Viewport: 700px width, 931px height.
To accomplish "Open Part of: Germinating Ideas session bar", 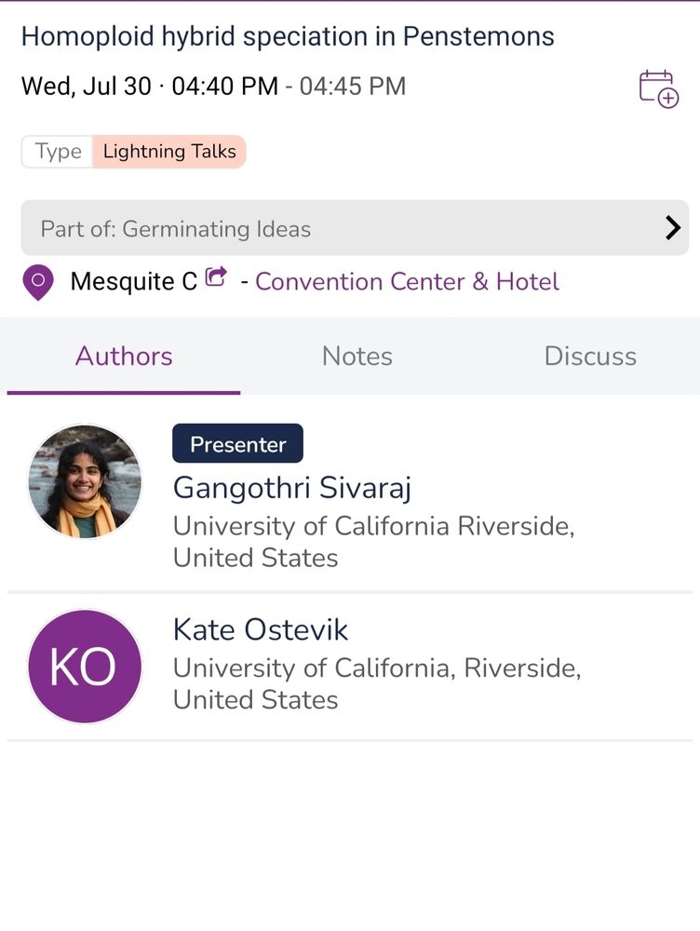I will tap(355, 228).
